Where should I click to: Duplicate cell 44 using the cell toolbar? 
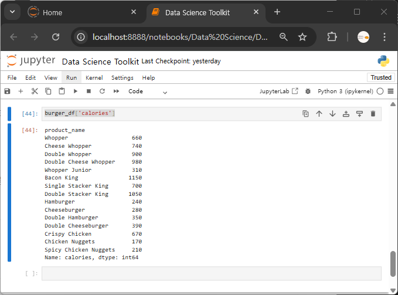(305, 114)
